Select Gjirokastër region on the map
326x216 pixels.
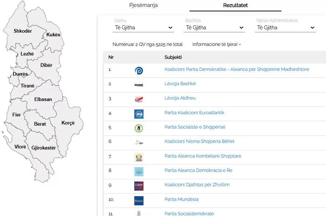click(43, 148)
